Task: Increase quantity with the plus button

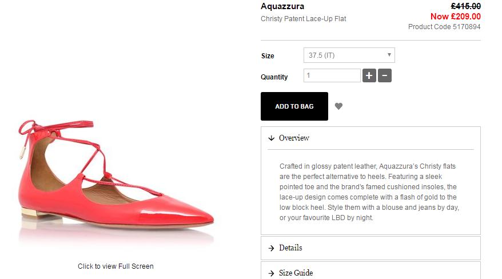Action: click(x=369, y=75)
